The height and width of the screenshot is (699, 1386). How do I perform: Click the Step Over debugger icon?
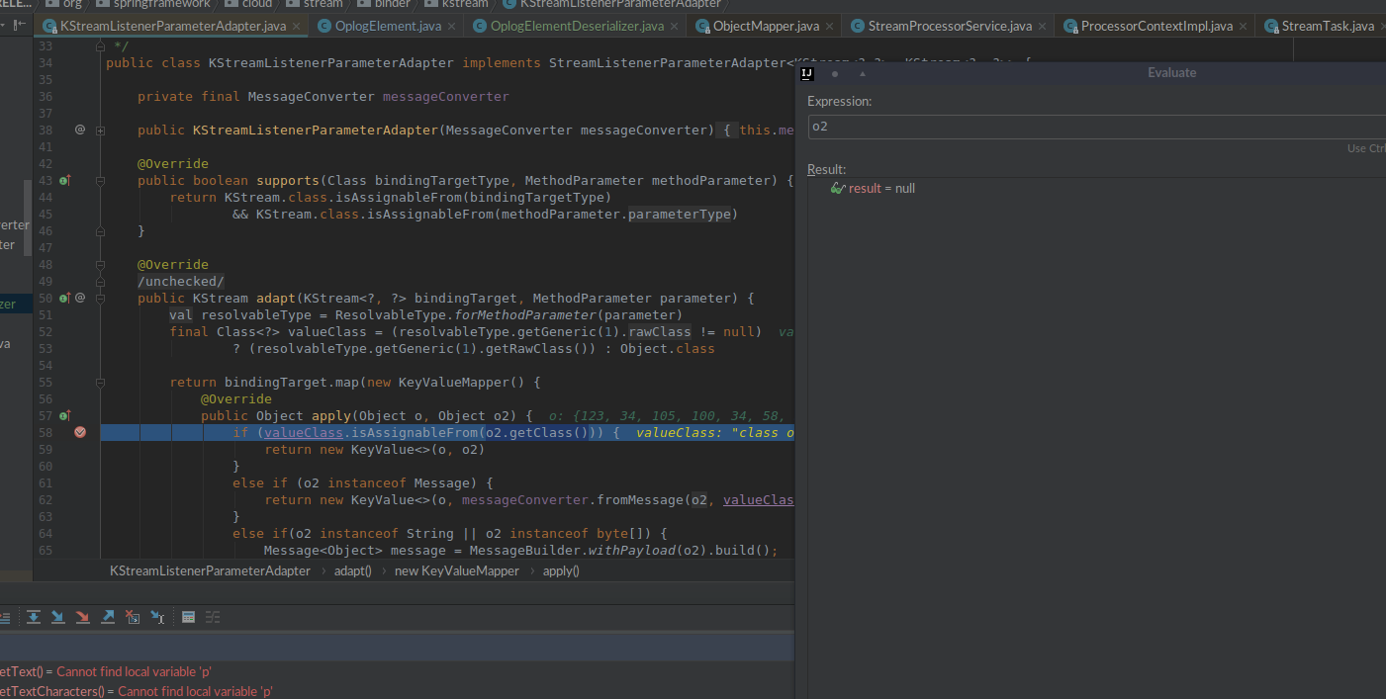[x=34, y=617]
